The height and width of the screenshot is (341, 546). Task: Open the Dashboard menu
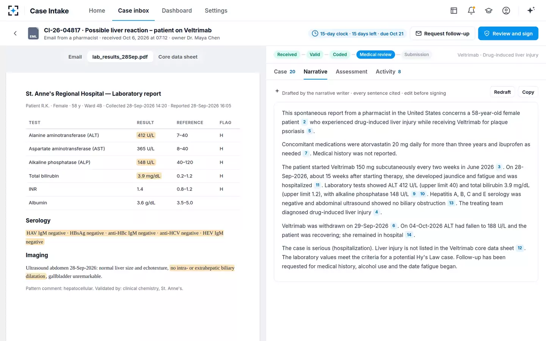[177, 11]
